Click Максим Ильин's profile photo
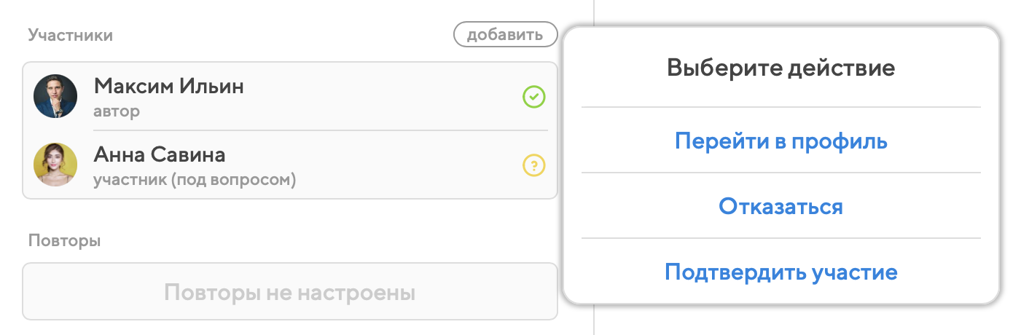Screen dimensions: 1029x335 55,96
